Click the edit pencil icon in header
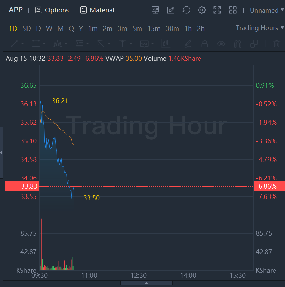 [171, 10]
